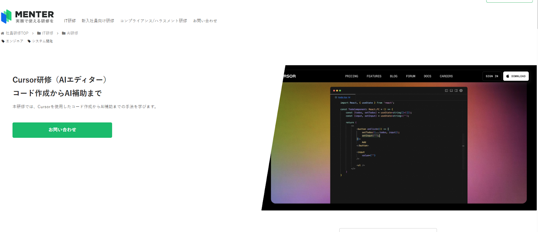The height and width of the screenshot is (232, 538).
Task: Toggle the editor's bottom panel layout icon
Action: (x=451, y=91)
